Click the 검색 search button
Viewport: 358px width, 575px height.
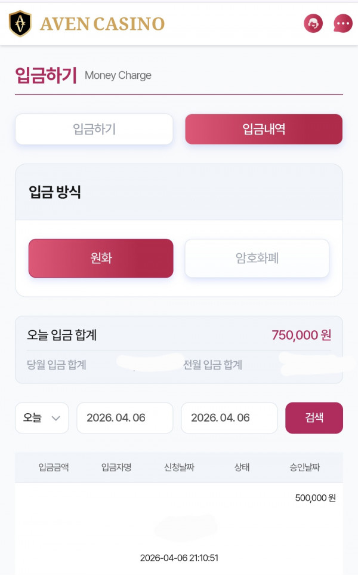pyautogui.click(x=314, y=418)
